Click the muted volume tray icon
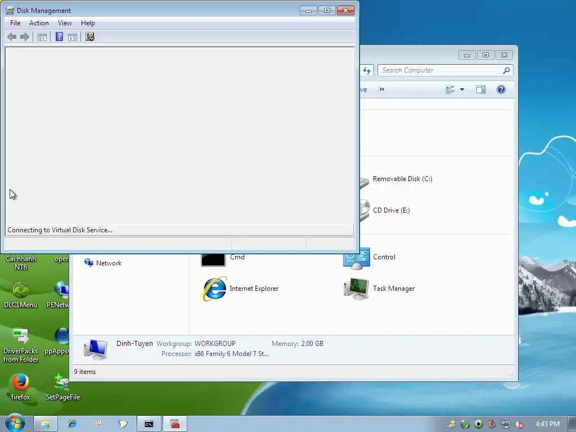 (519, 424)
